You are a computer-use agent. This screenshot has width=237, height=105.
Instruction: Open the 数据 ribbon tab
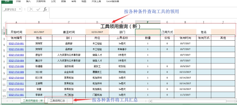(x=64, y=1)
